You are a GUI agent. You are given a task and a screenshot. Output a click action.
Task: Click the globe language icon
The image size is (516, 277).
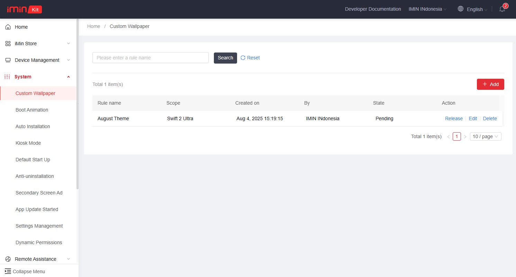(461, 9)
